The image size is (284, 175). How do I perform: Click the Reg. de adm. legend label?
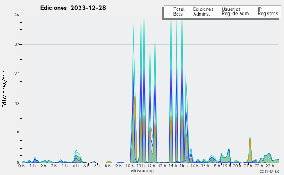[236, 14]
